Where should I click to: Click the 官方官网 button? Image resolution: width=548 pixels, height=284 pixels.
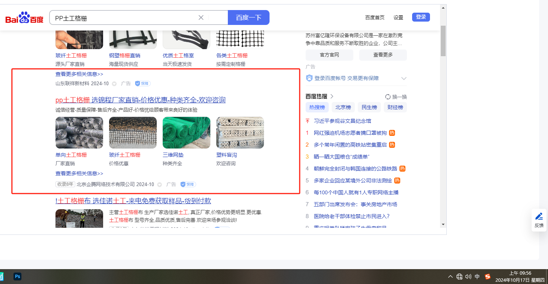[329, 55]
